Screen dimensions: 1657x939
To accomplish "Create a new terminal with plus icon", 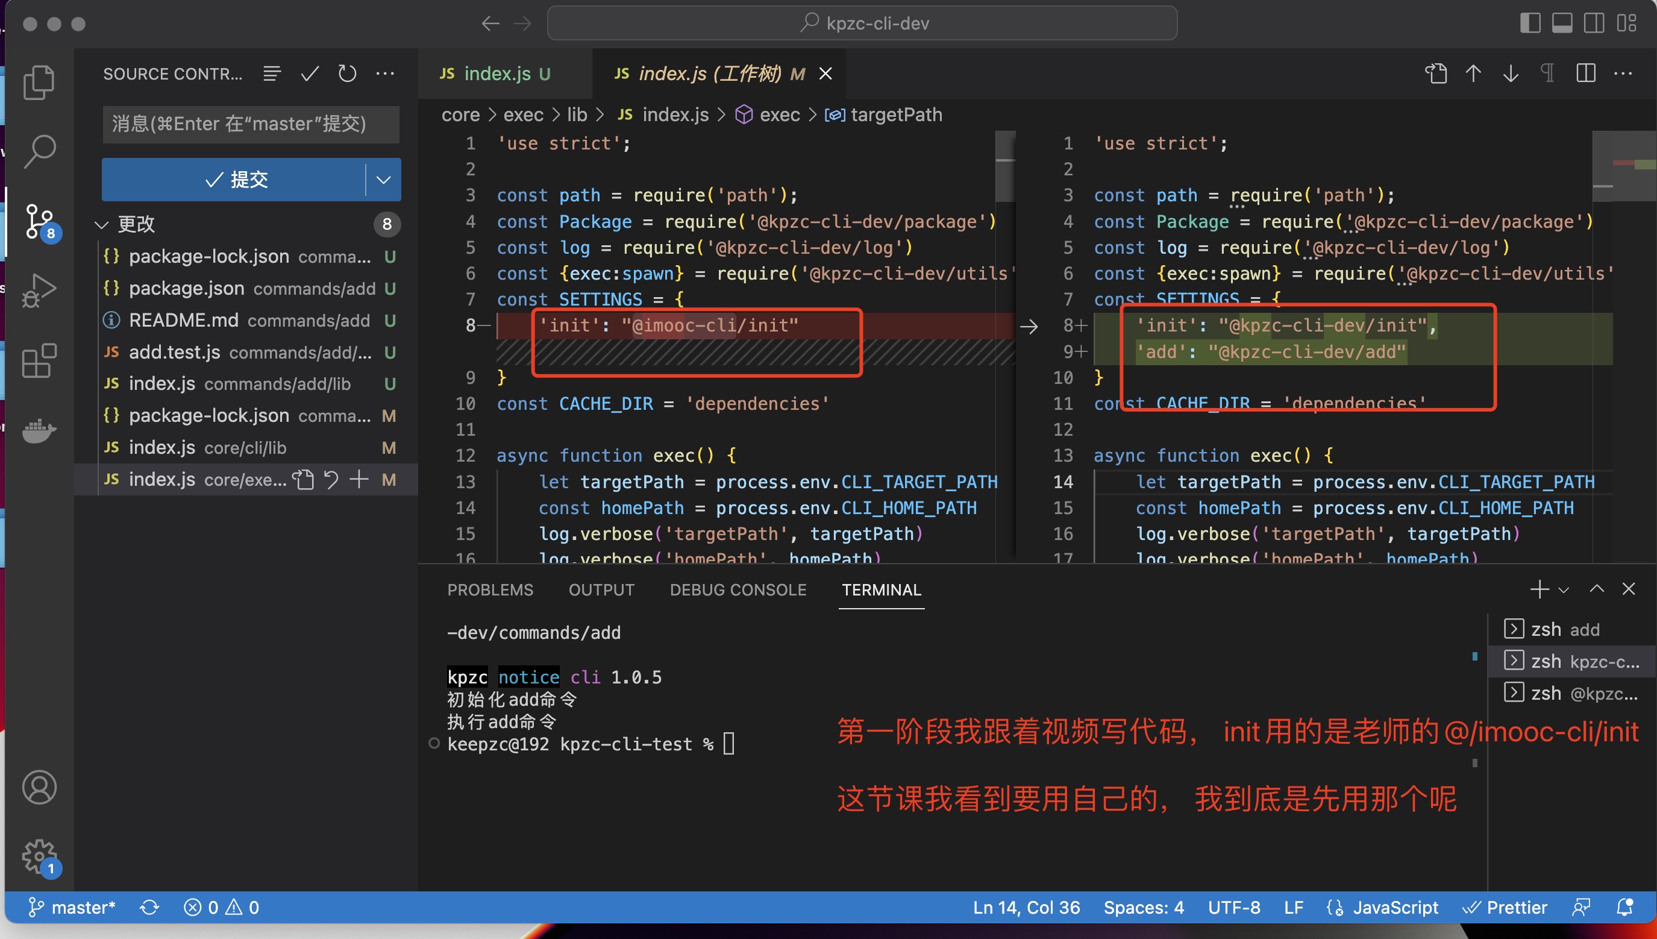I will coord(1540,589).
